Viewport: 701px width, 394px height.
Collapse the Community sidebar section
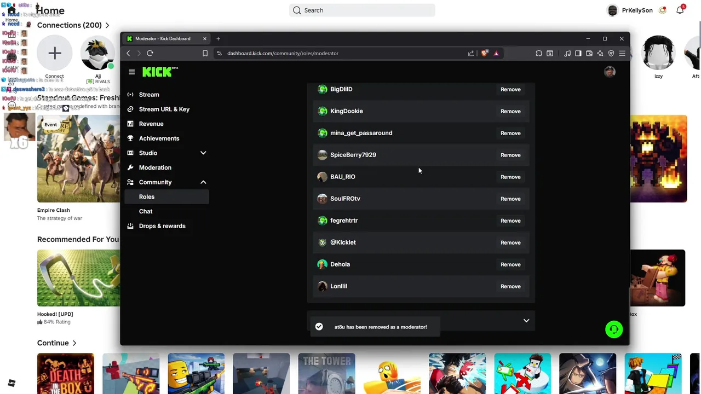(203, 182)
